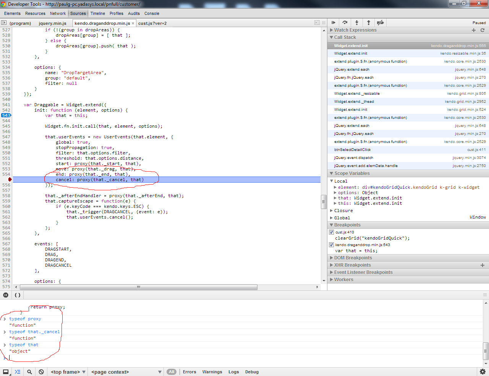The image size is (489, 376).
Task: Filter console by Errors
Action: tap(189, 372)
